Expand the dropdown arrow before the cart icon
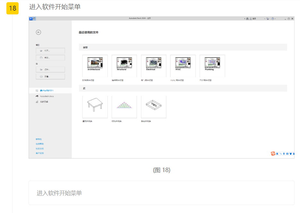The width and height of the screenshot is (300, 213). point(265,19)
